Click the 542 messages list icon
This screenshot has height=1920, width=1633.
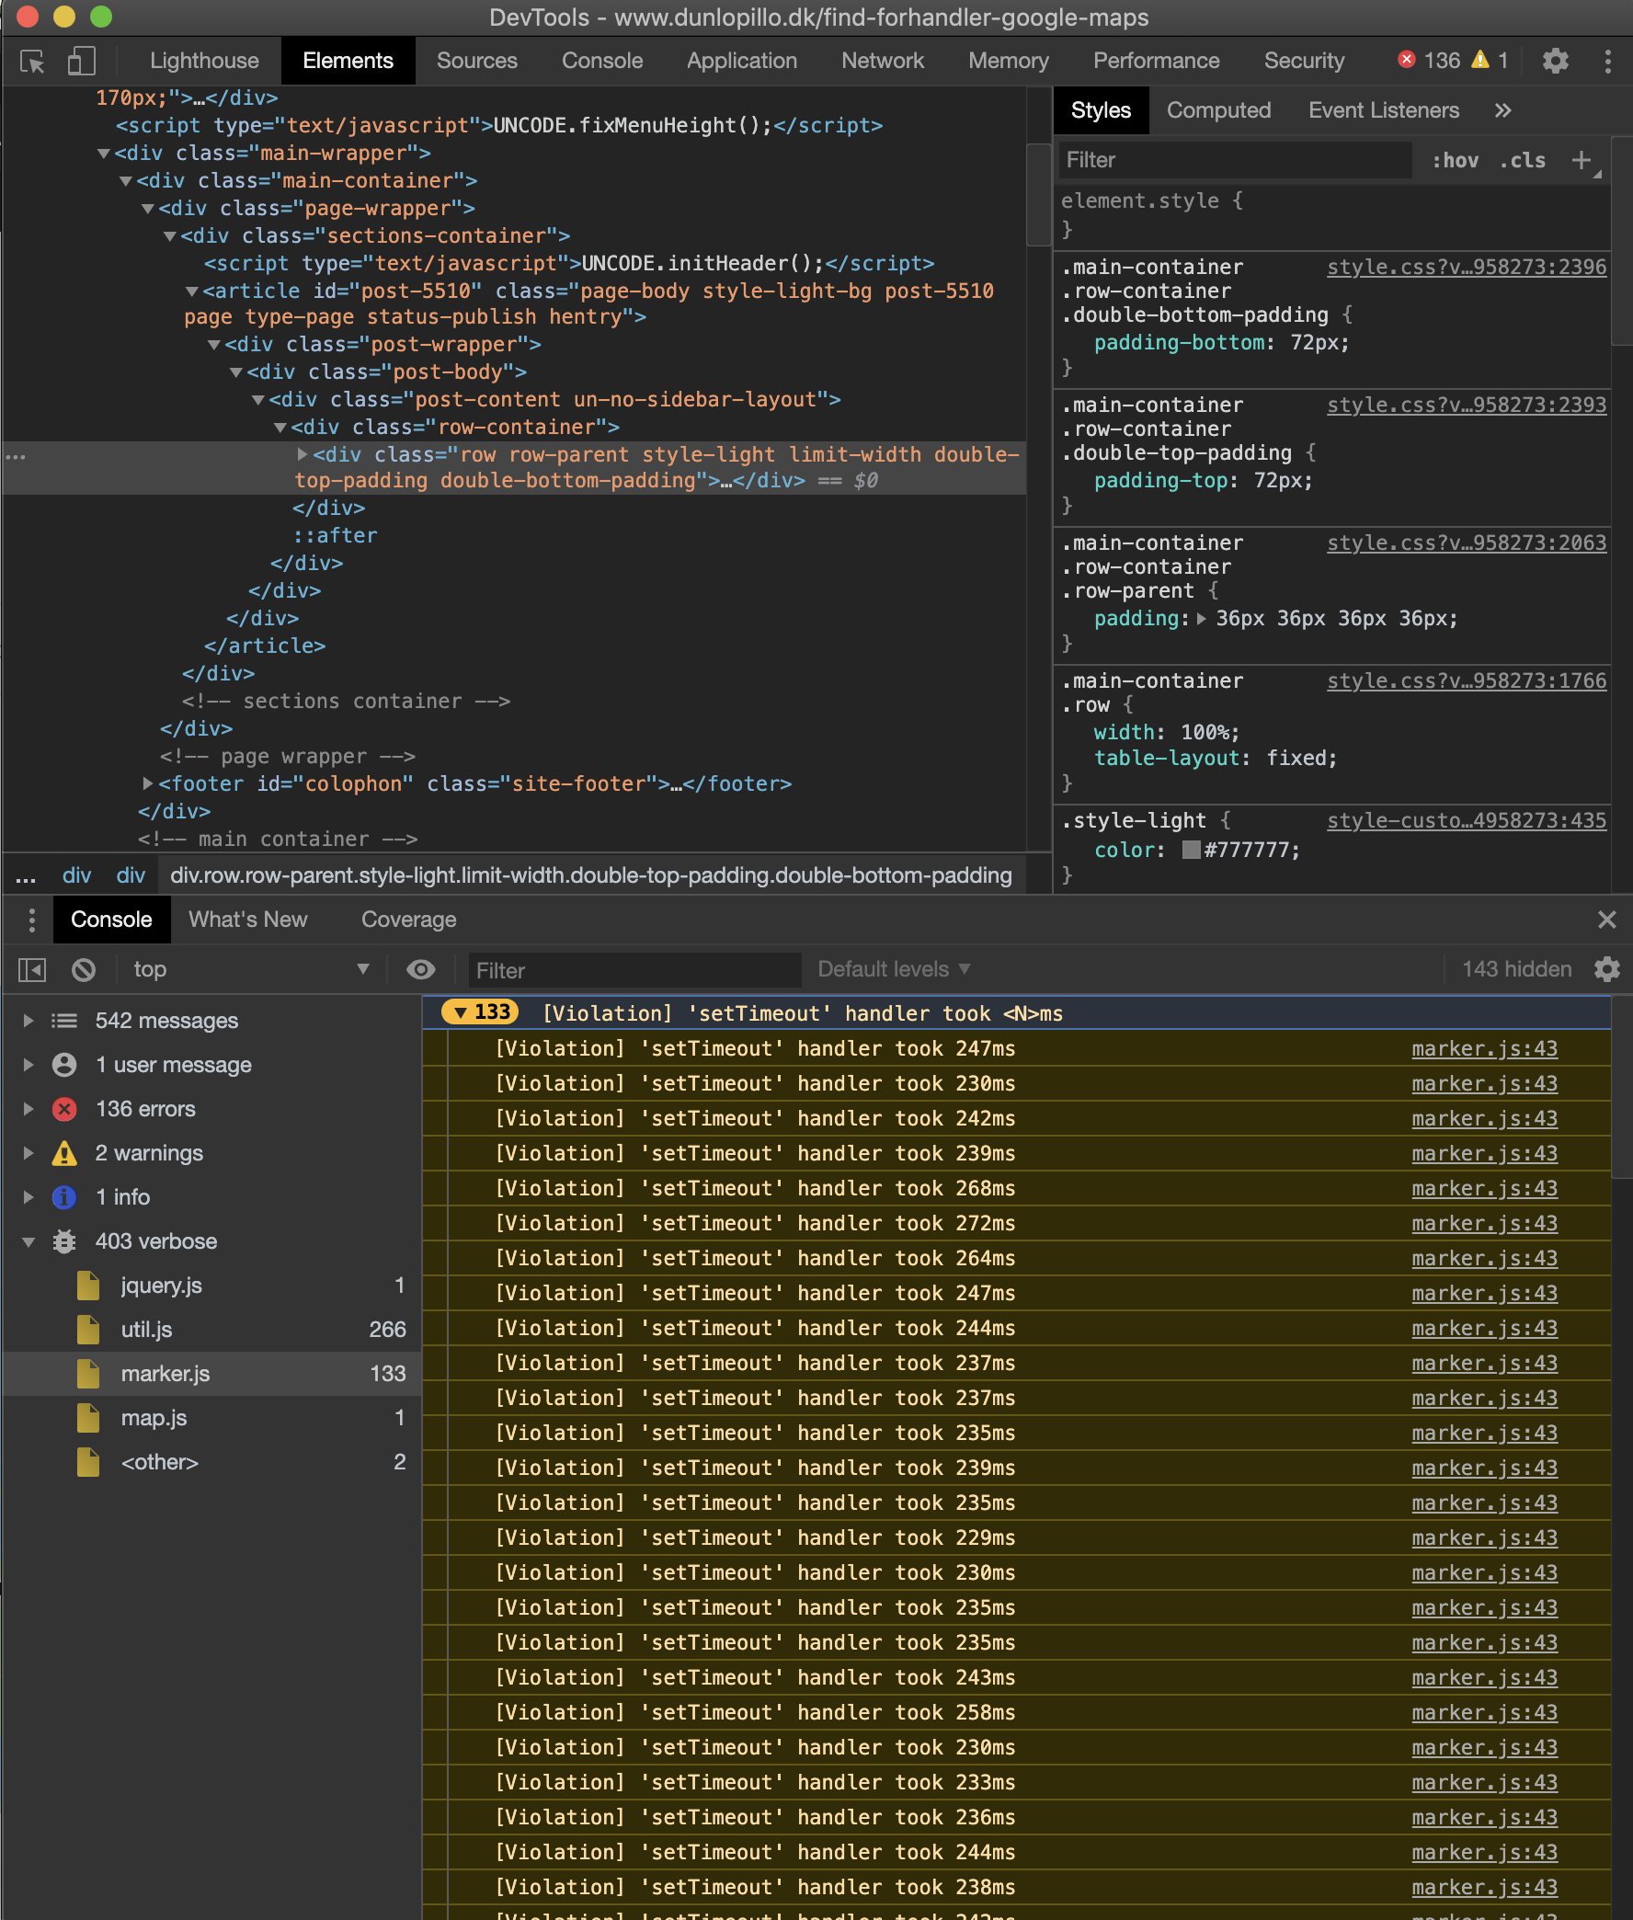(x=64, y=1020)
